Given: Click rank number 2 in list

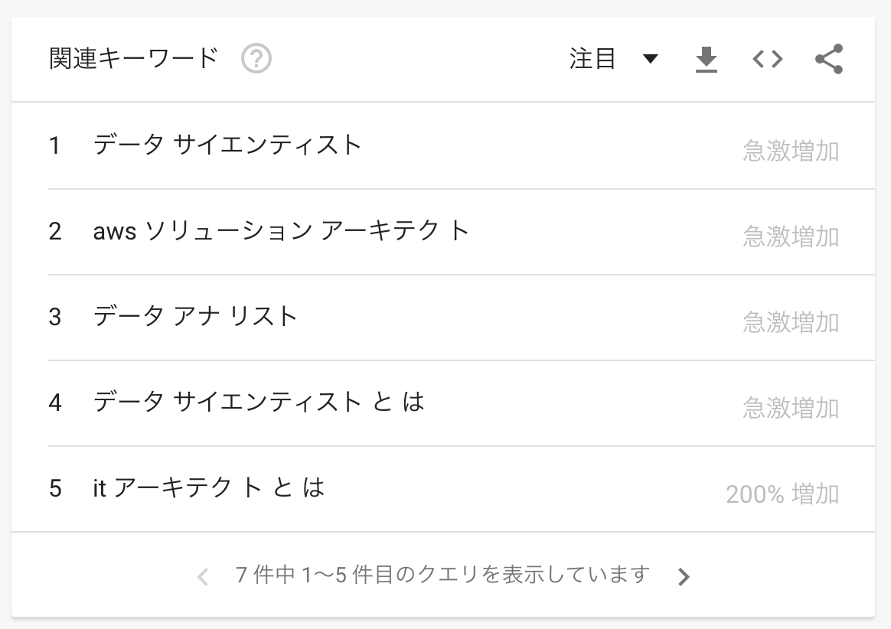Looking at the screenshot, I should click(x=55, y=231).
